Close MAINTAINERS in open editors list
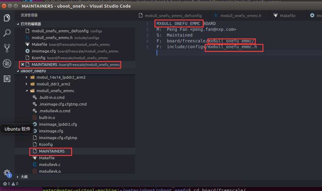322x191 pixels. [x=23, y=64]
